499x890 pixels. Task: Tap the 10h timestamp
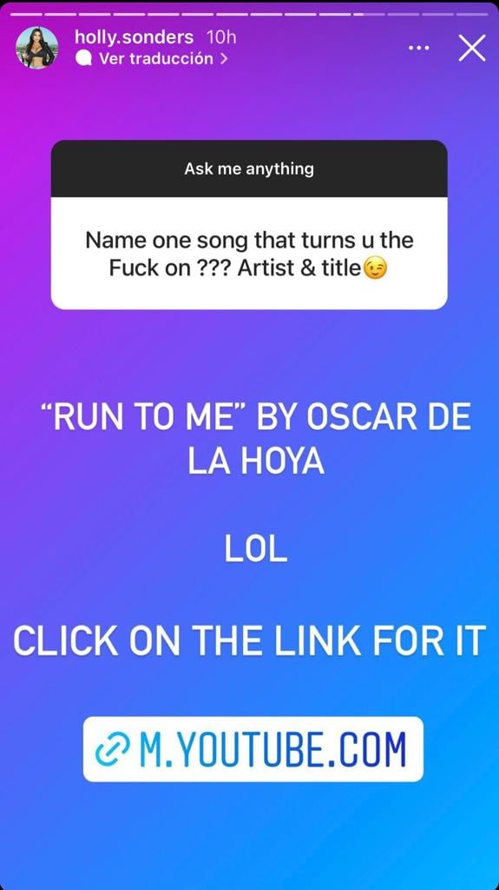point(221,38)
